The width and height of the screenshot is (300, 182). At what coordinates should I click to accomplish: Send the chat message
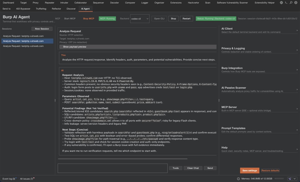[210, 168]
